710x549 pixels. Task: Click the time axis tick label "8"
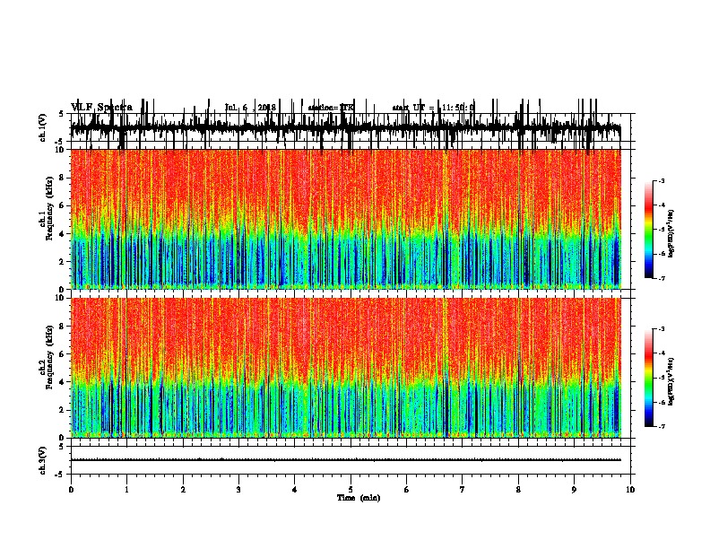click(x=518, y=489)
